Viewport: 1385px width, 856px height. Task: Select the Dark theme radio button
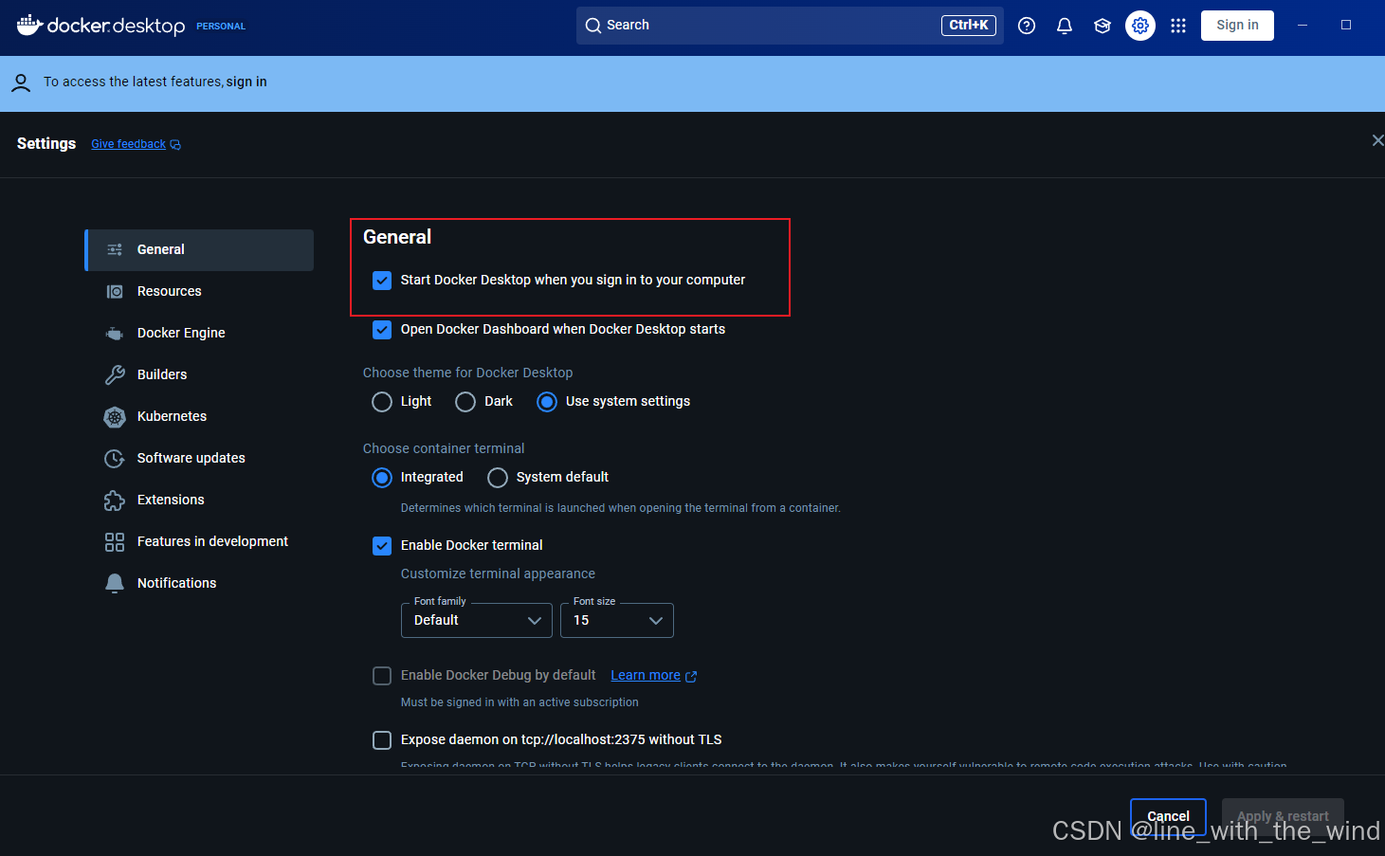pos(465,402)
